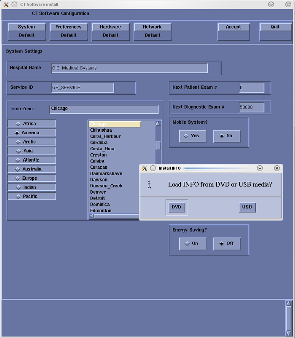295x338 pixels.
Task: Click the info icon in the Install INFO dialog
Action: pyautogui.click(x=149, y=185)
